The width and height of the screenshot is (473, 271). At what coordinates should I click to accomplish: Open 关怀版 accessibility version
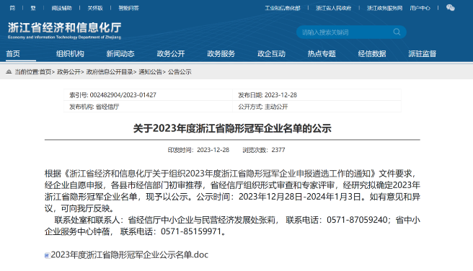coord(95,8)
